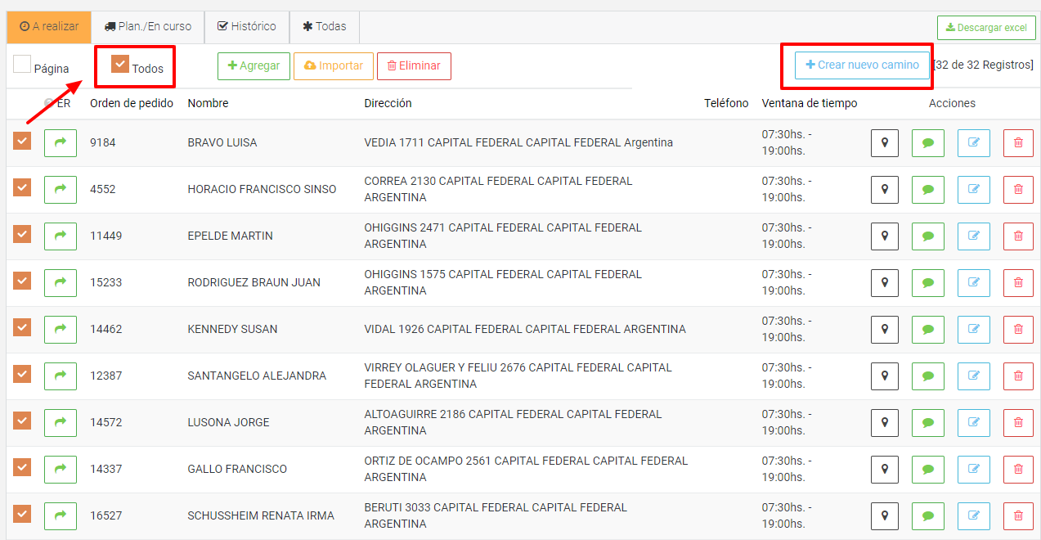Switch to the Plan./En curso tab
Viewport: 1041px width, 540px height.
click(x=148, y=27)
